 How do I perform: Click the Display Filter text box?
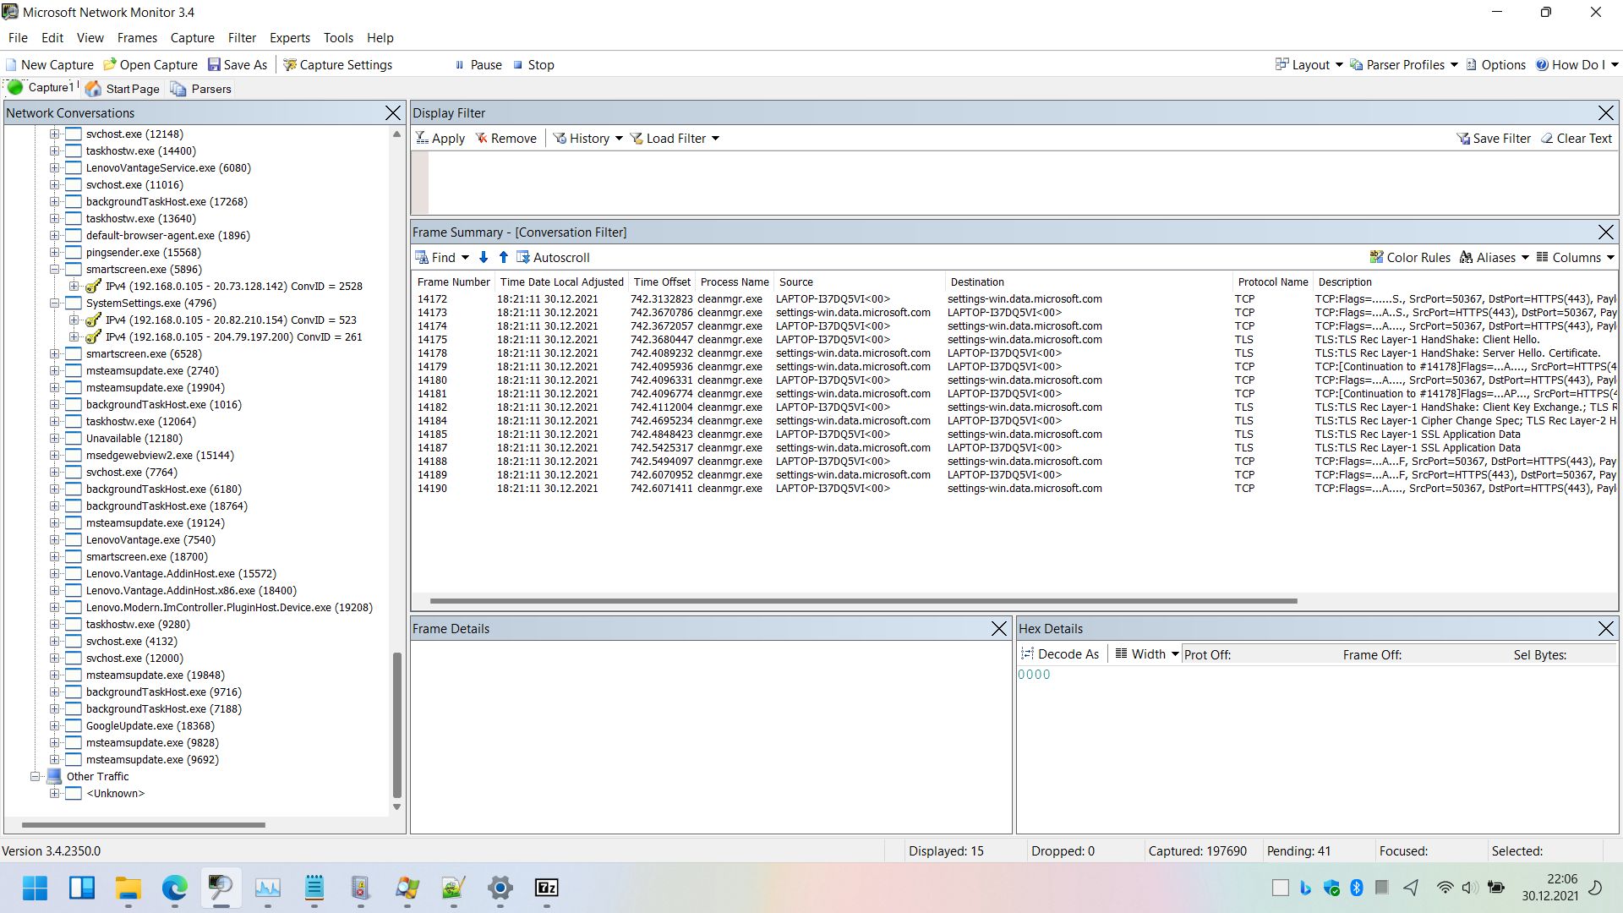pyautogui.click(x=1014, y=183)
